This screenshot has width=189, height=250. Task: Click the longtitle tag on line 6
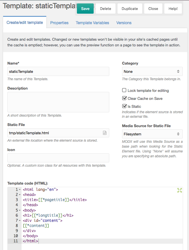[x=47, y=215]
